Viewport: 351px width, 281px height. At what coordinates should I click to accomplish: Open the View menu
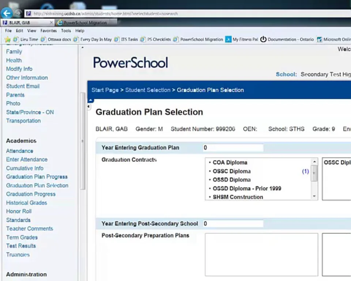pyautogui.click(x=32, y=31)
